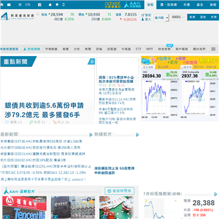219x219 pixels.
Task: Open the aabest logo link
Action: point(113,4)
